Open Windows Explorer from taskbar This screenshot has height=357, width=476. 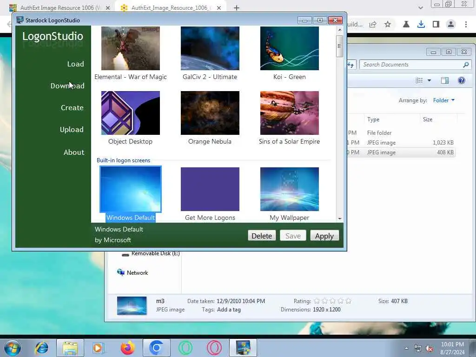pos(70,348)
